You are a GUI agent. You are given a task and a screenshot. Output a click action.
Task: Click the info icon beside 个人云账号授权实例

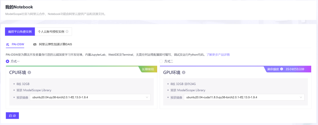(x=67, y=32)
